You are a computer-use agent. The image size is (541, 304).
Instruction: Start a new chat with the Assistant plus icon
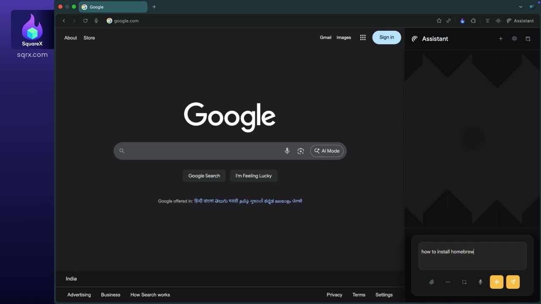pyautogui.click(x=501, y=38)
